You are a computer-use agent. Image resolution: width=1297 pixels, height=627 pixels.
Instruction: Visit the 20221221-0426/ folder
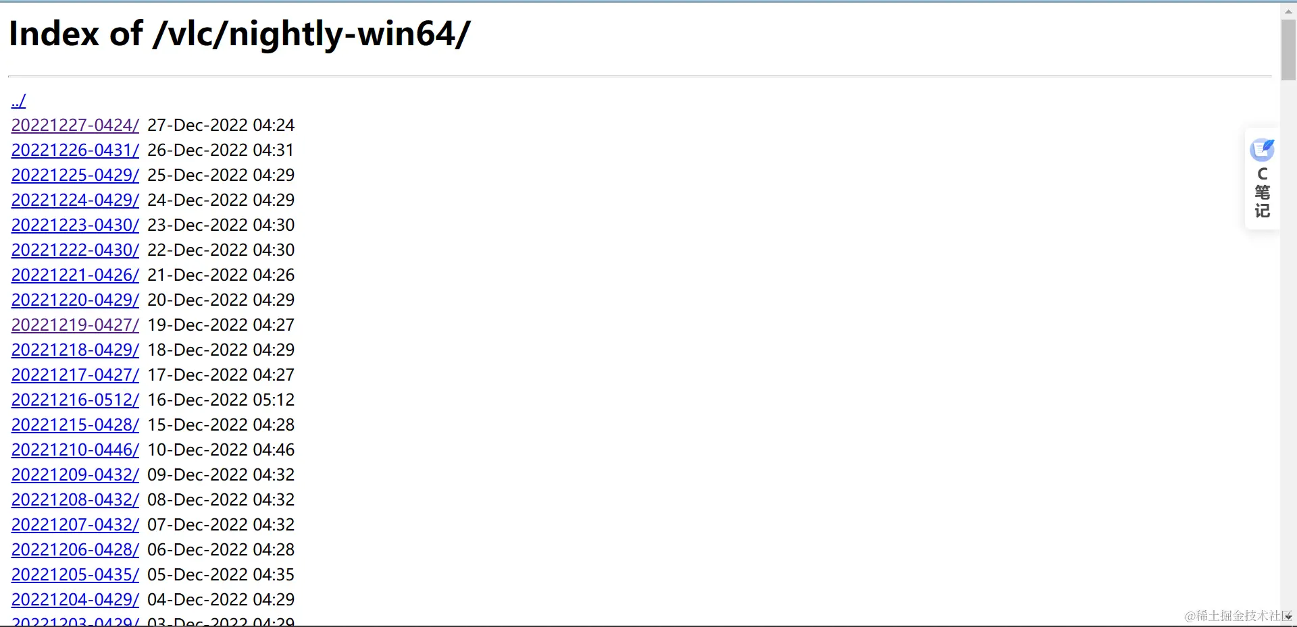click(x=75, y=275)
